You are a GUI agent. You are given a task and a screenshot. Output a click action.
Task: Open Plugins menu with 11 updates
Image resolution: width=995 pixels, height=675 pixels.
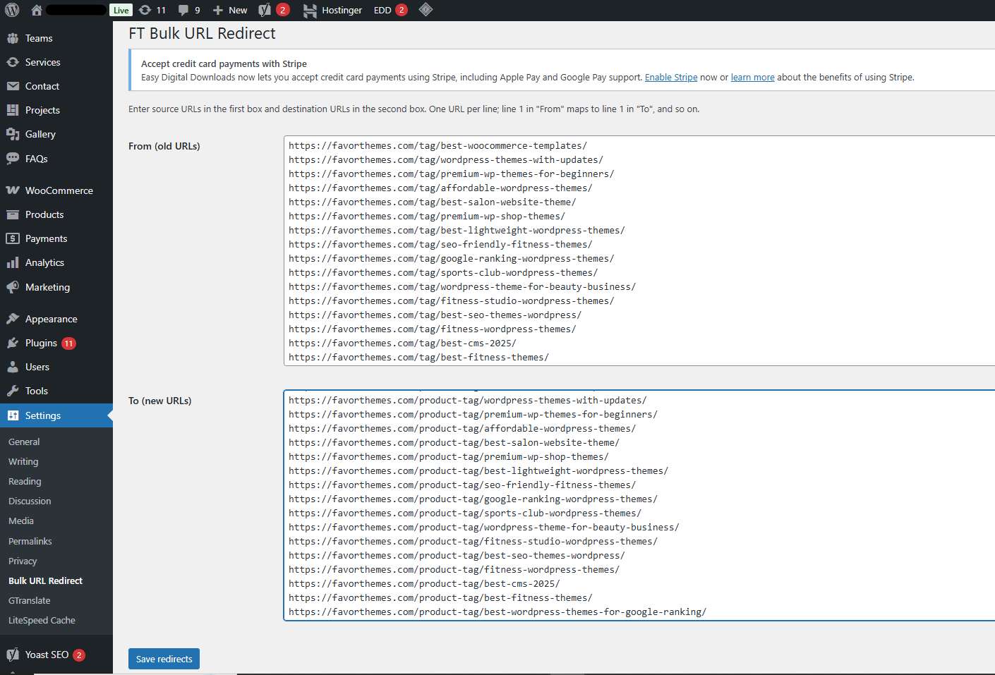click(41, 343)
